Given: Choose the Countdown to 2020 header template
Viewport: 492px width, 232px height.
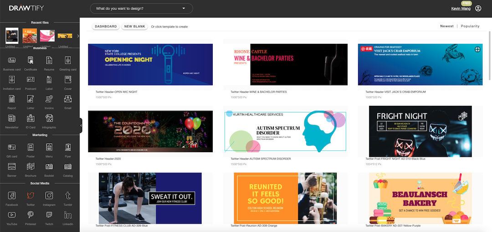Looking at the screenshot, I should pyautogui.click(x=150, y=131).
